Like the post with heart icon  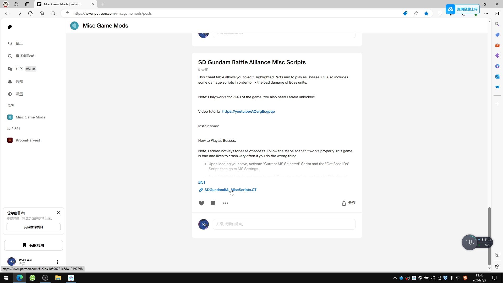pyautogui.click(x=201, y=203)
